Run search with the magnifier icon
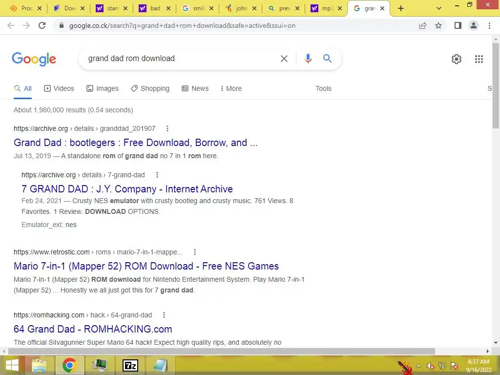This screenshot has height=375, width=500. pyautogui.click(x=327, y=59)
